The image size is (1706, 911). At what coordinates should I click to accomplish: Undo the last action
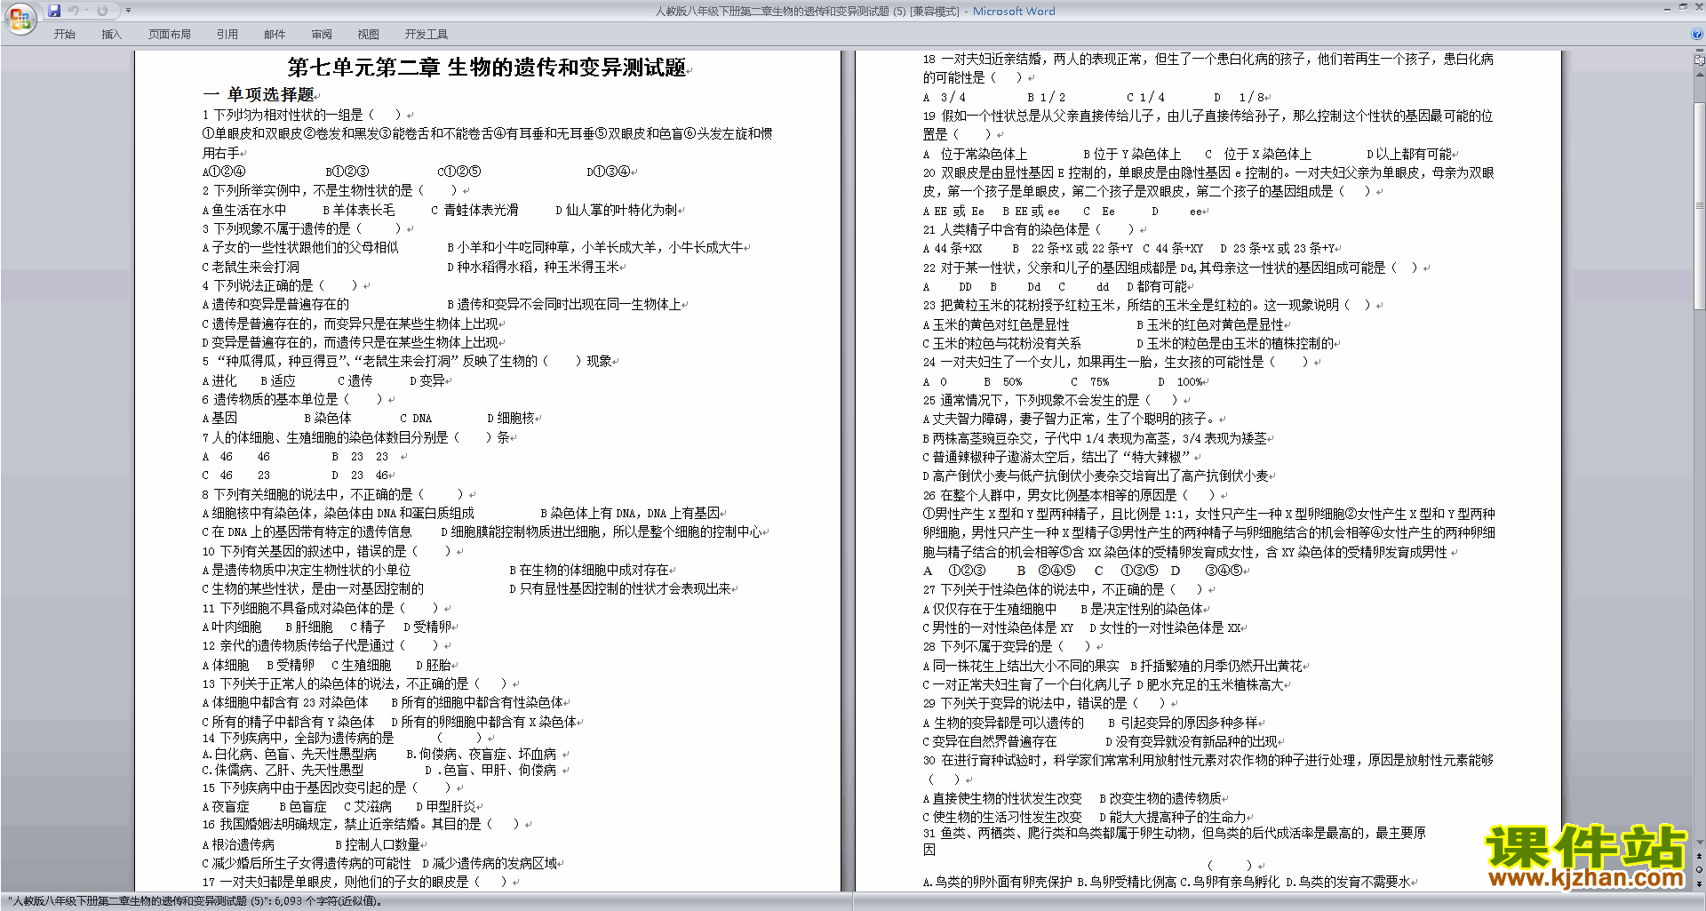pos(74,11)
